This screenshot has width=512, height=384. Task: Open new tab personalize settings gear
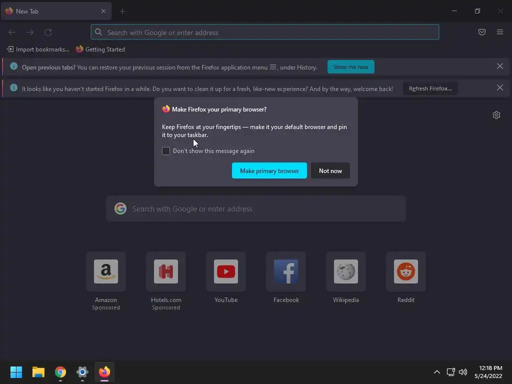click(496, 115)
